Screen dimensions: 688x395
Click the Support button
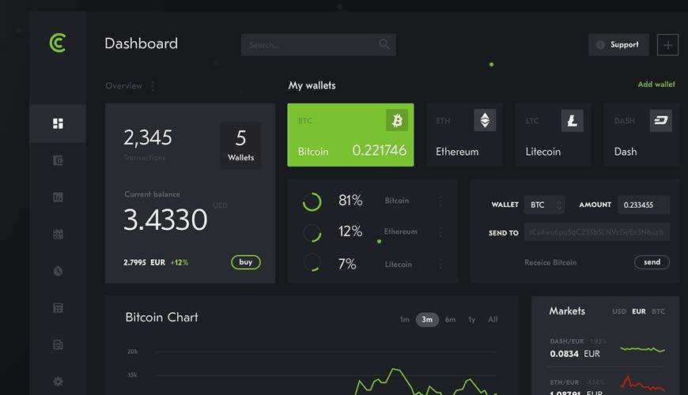[618, 45]
